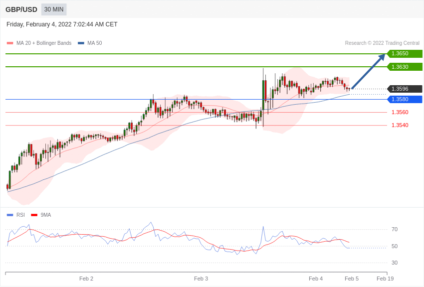Click the 1.3596 current price tag
Screen dimensions: 424x287
tap(405, 89)
